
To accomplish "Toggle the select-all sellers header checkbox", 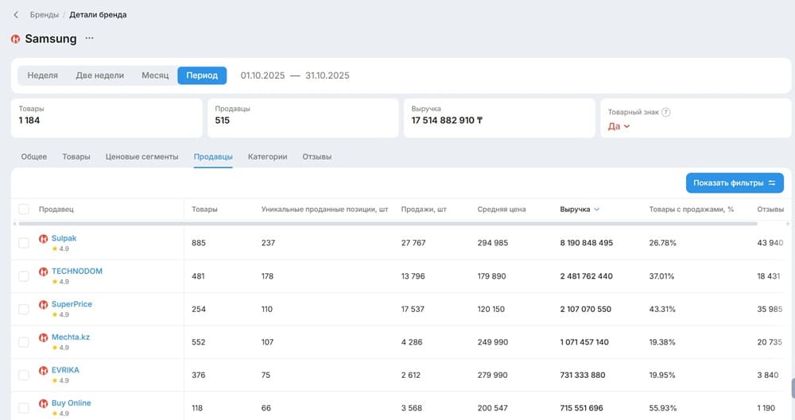I will pos(24,210).
